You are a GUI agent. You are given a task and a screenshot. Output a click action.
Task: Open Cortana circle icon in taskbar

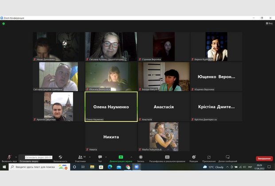(75, 167)
